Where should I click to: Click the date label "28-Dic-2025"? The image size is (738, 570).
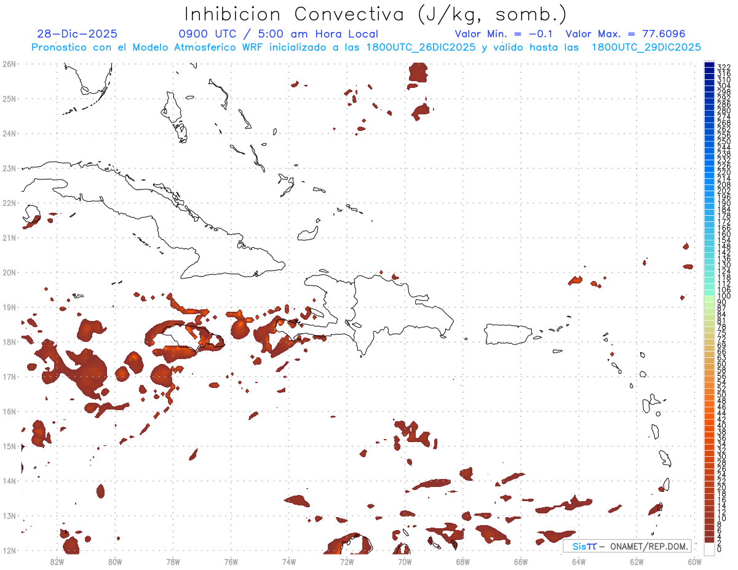[77, 34]
